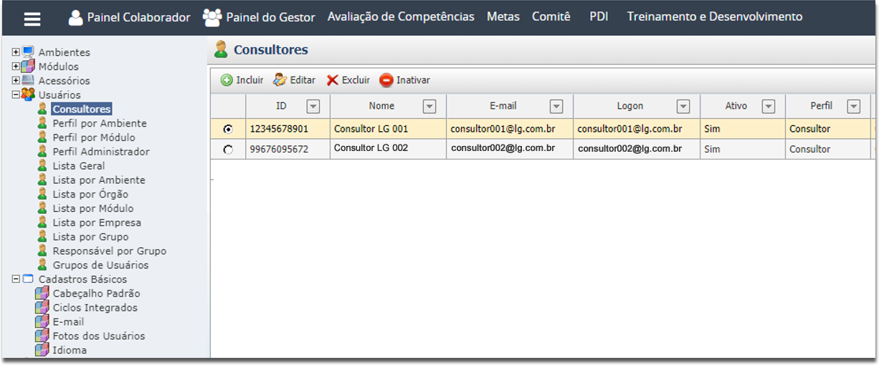The image size is (879, 365).
Task: Open Grupos de Usuários list item
Action: 100,265
